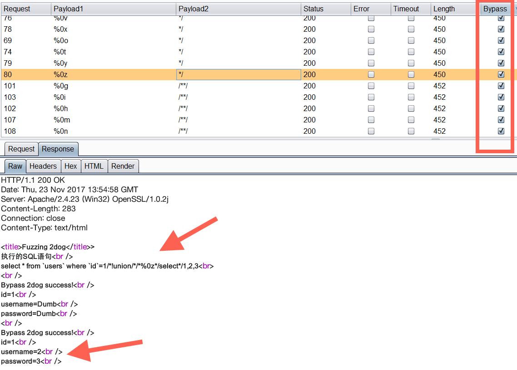This screenshot has height=370, width=517.
Task: Select the Response tab
Action: coord(58,149)
